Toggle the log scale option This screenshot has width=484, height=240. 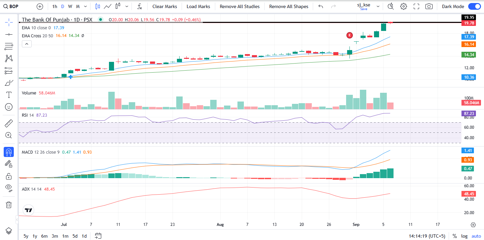[464, 236]
